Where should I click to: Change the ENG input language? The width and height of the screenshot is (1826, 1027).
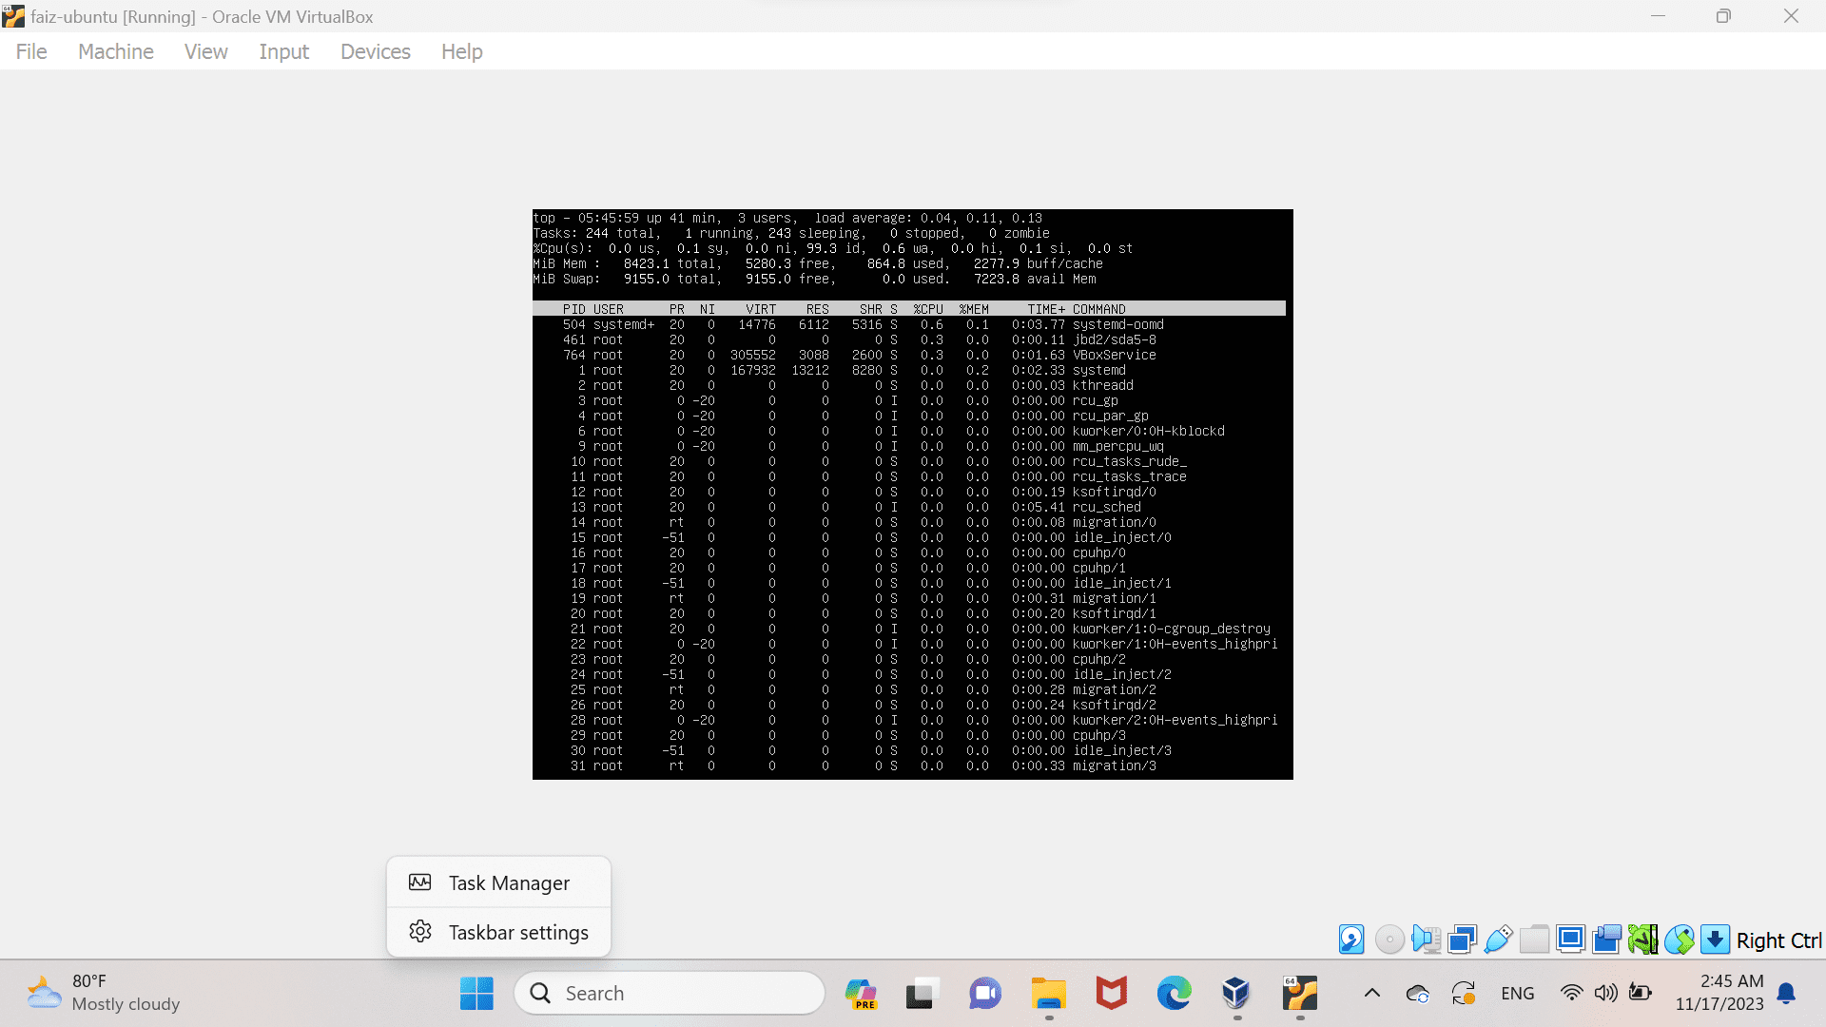pos(1518,994)
